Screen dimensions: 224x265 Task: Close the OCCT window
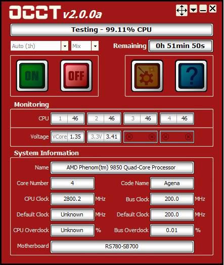(x=213, y=9)
